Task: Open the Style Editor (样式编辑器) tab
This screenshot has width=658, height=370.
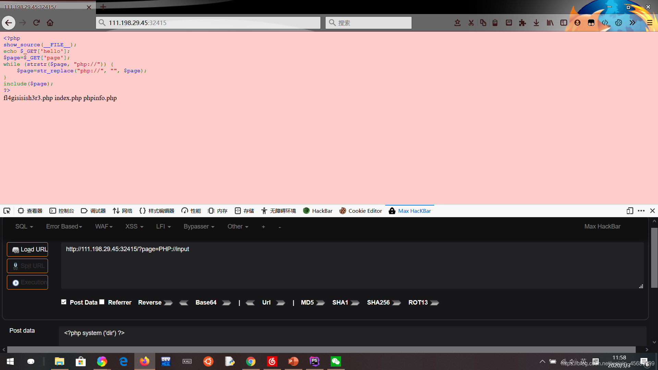Action: (x=157, y=211)
